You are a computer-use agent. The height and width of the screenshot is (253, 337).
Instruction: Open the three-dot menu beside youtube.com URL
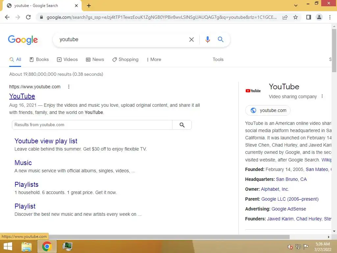point(68,87)
